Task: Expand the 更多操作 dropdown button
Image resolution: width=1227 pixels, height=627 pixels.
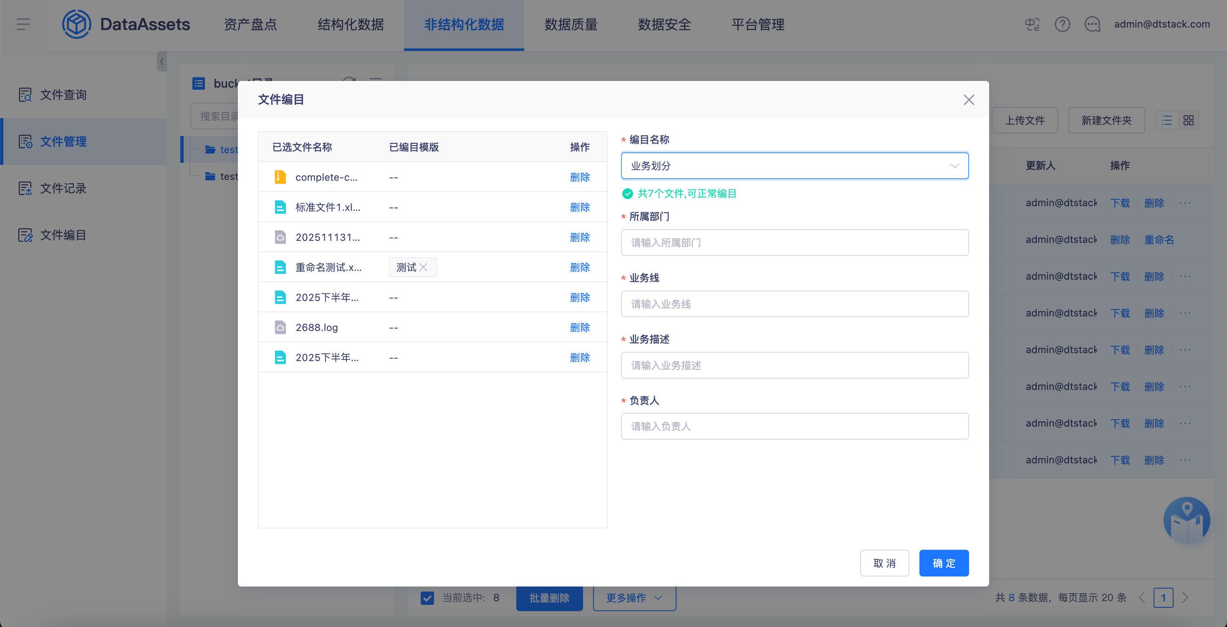Action: click(x=634, y=597)
